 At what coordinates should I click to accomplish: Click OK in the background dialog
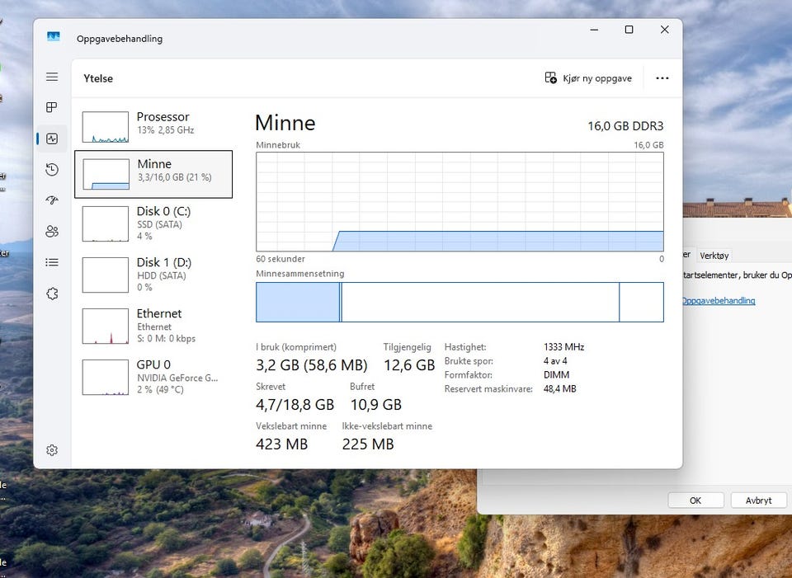695,500
